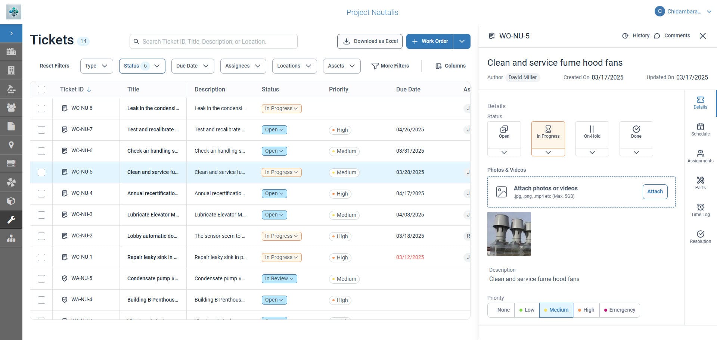The height and width of the screenshot is (340, 717).
Task: Click the location pin sidebar icon
Action: (x=11, y=145)
